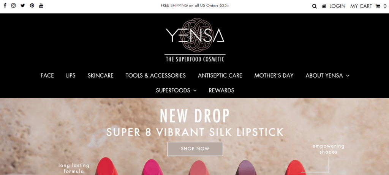The image size is (389, 175).
Task: Open TOOLS & ACCESSORIES menu item
Action: [x=155, y=76]
